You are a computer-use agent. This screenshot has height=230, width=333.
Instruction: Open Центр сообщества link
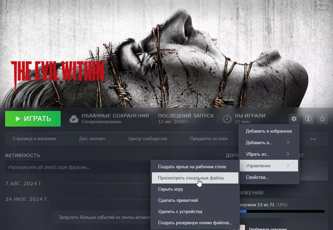pyautogui.click(x=148, y=139)
